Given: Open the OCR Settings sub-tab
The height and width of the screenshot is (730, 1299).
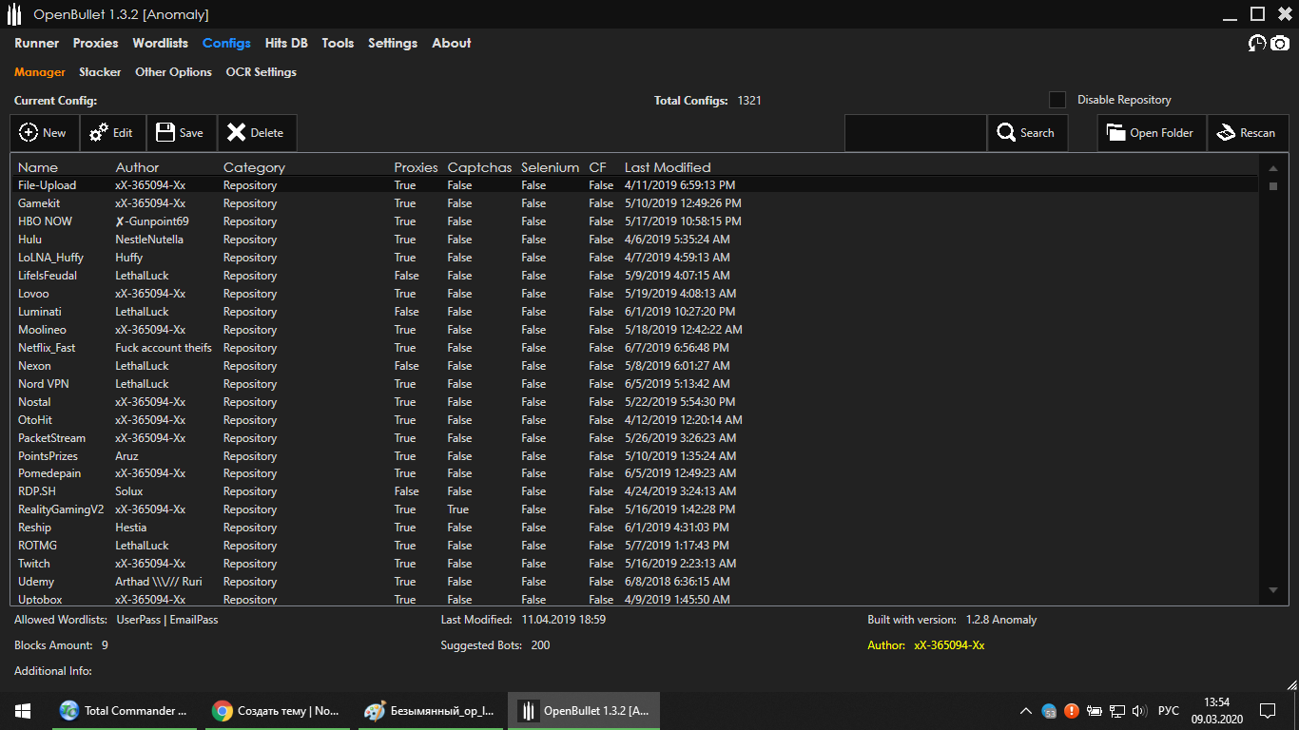Looking at the screenshot, I should pos(262,72).
